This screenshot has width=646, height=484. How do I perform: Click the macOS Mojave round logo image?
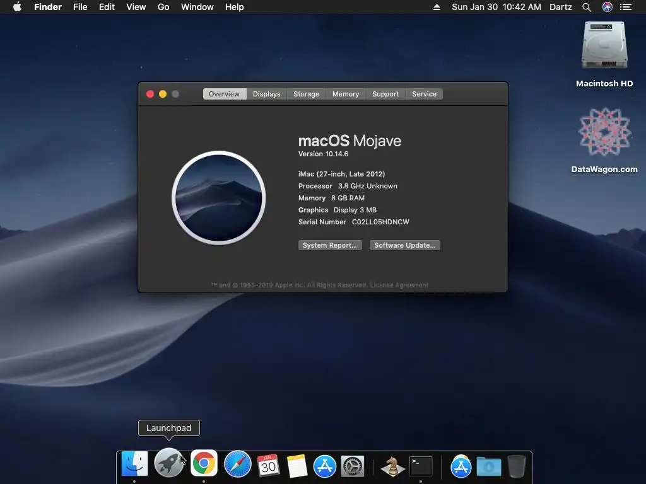click(219, 197)
